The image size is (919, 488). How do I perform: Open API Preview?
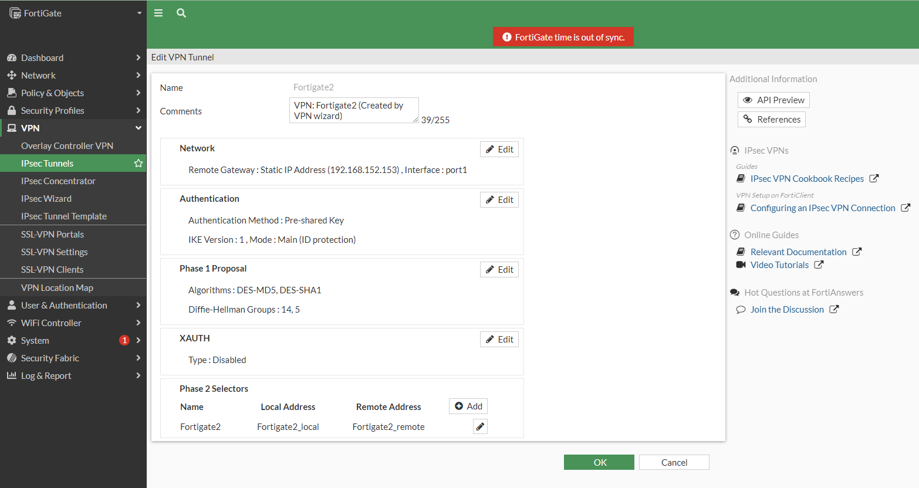[x=773, y=100]
